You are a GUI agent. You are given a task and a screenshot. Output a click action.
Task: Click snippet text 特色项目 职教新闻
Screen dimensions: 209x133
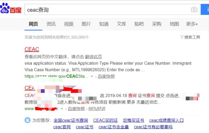click(x=108, y=102)
